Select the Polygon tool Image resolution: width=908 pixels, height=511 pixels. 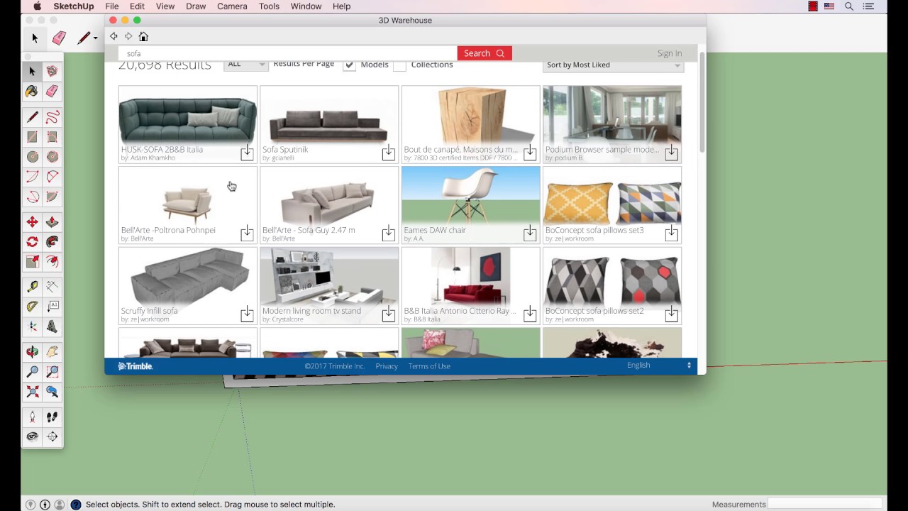pos(52,157)
